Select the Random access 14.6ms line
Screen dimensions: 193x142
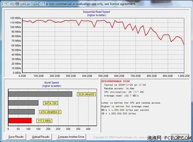tap(119, 89)
